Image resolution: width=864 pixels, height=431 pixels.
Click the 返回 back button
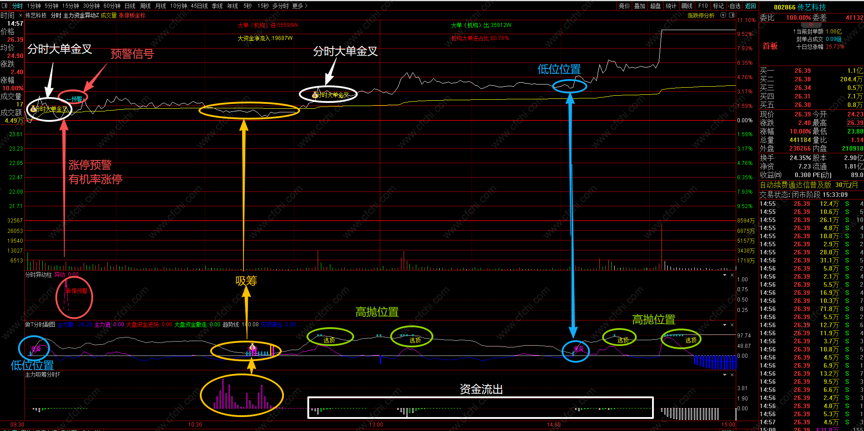tap(751, 6)
